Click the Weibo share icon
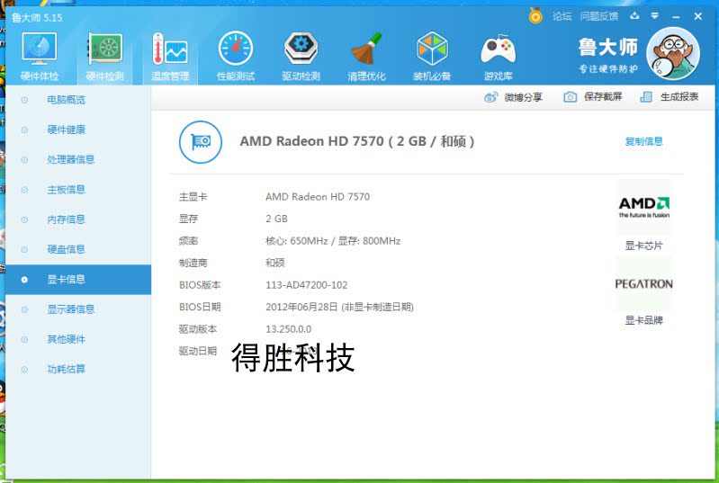 (x=490, y=97)
